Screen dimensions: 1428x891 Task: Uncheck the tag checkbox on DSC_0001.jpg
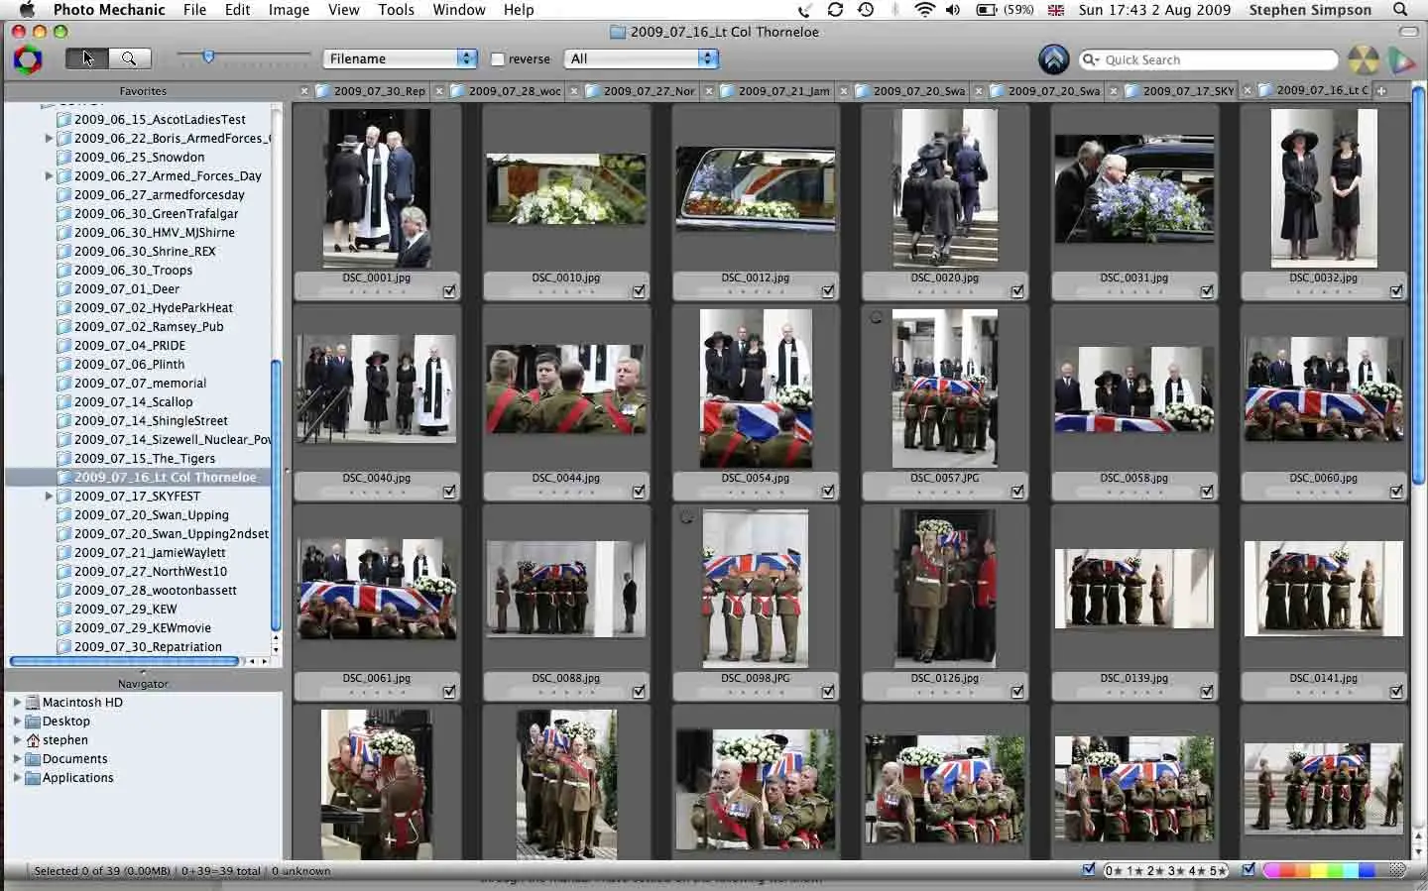click(x=449, y=289)
